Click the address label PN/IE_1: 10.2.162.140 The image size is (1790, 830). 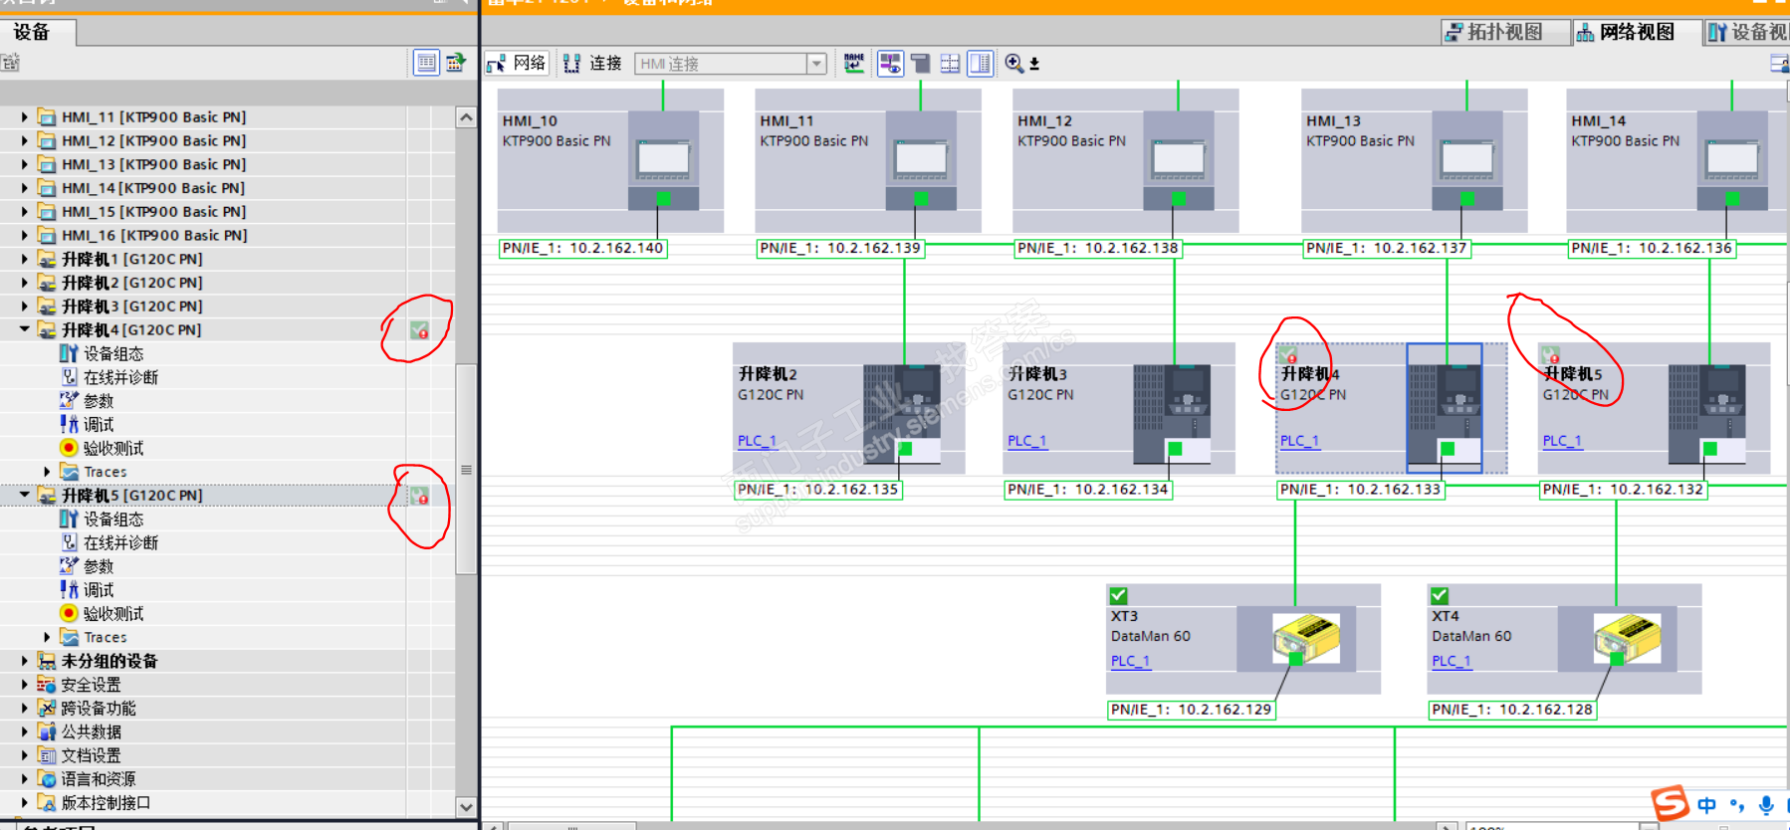pos(582,248)
